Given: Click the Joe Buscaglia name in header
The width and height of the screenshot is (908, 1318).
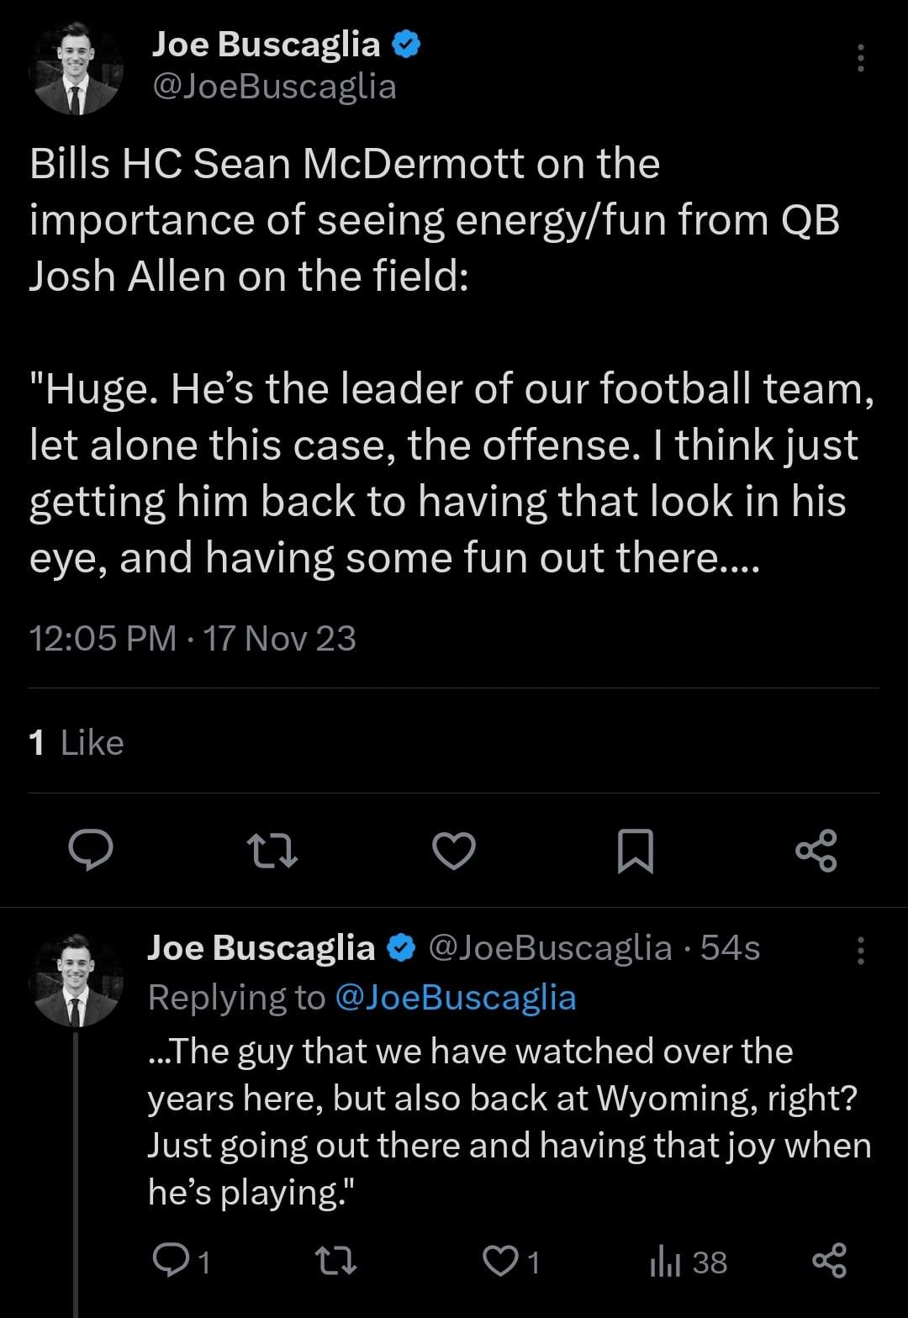Looking at the screenshot, I should coord(266,44).
